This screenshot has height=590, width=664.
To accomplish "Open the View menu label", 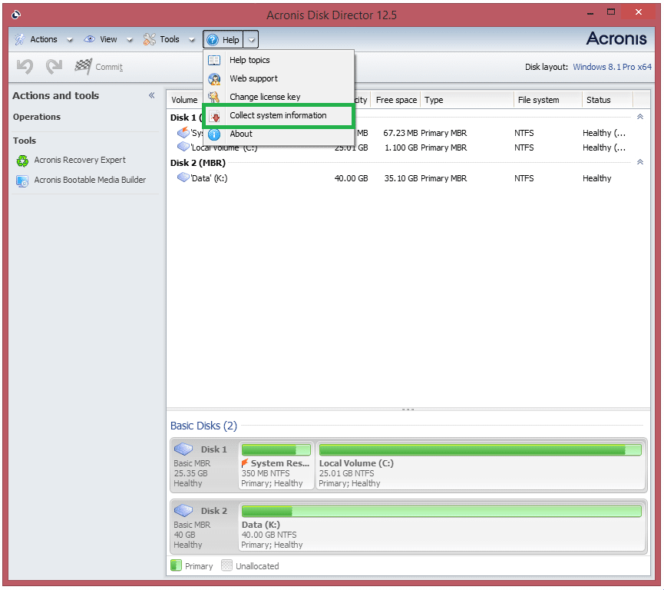I will (108, 39).
